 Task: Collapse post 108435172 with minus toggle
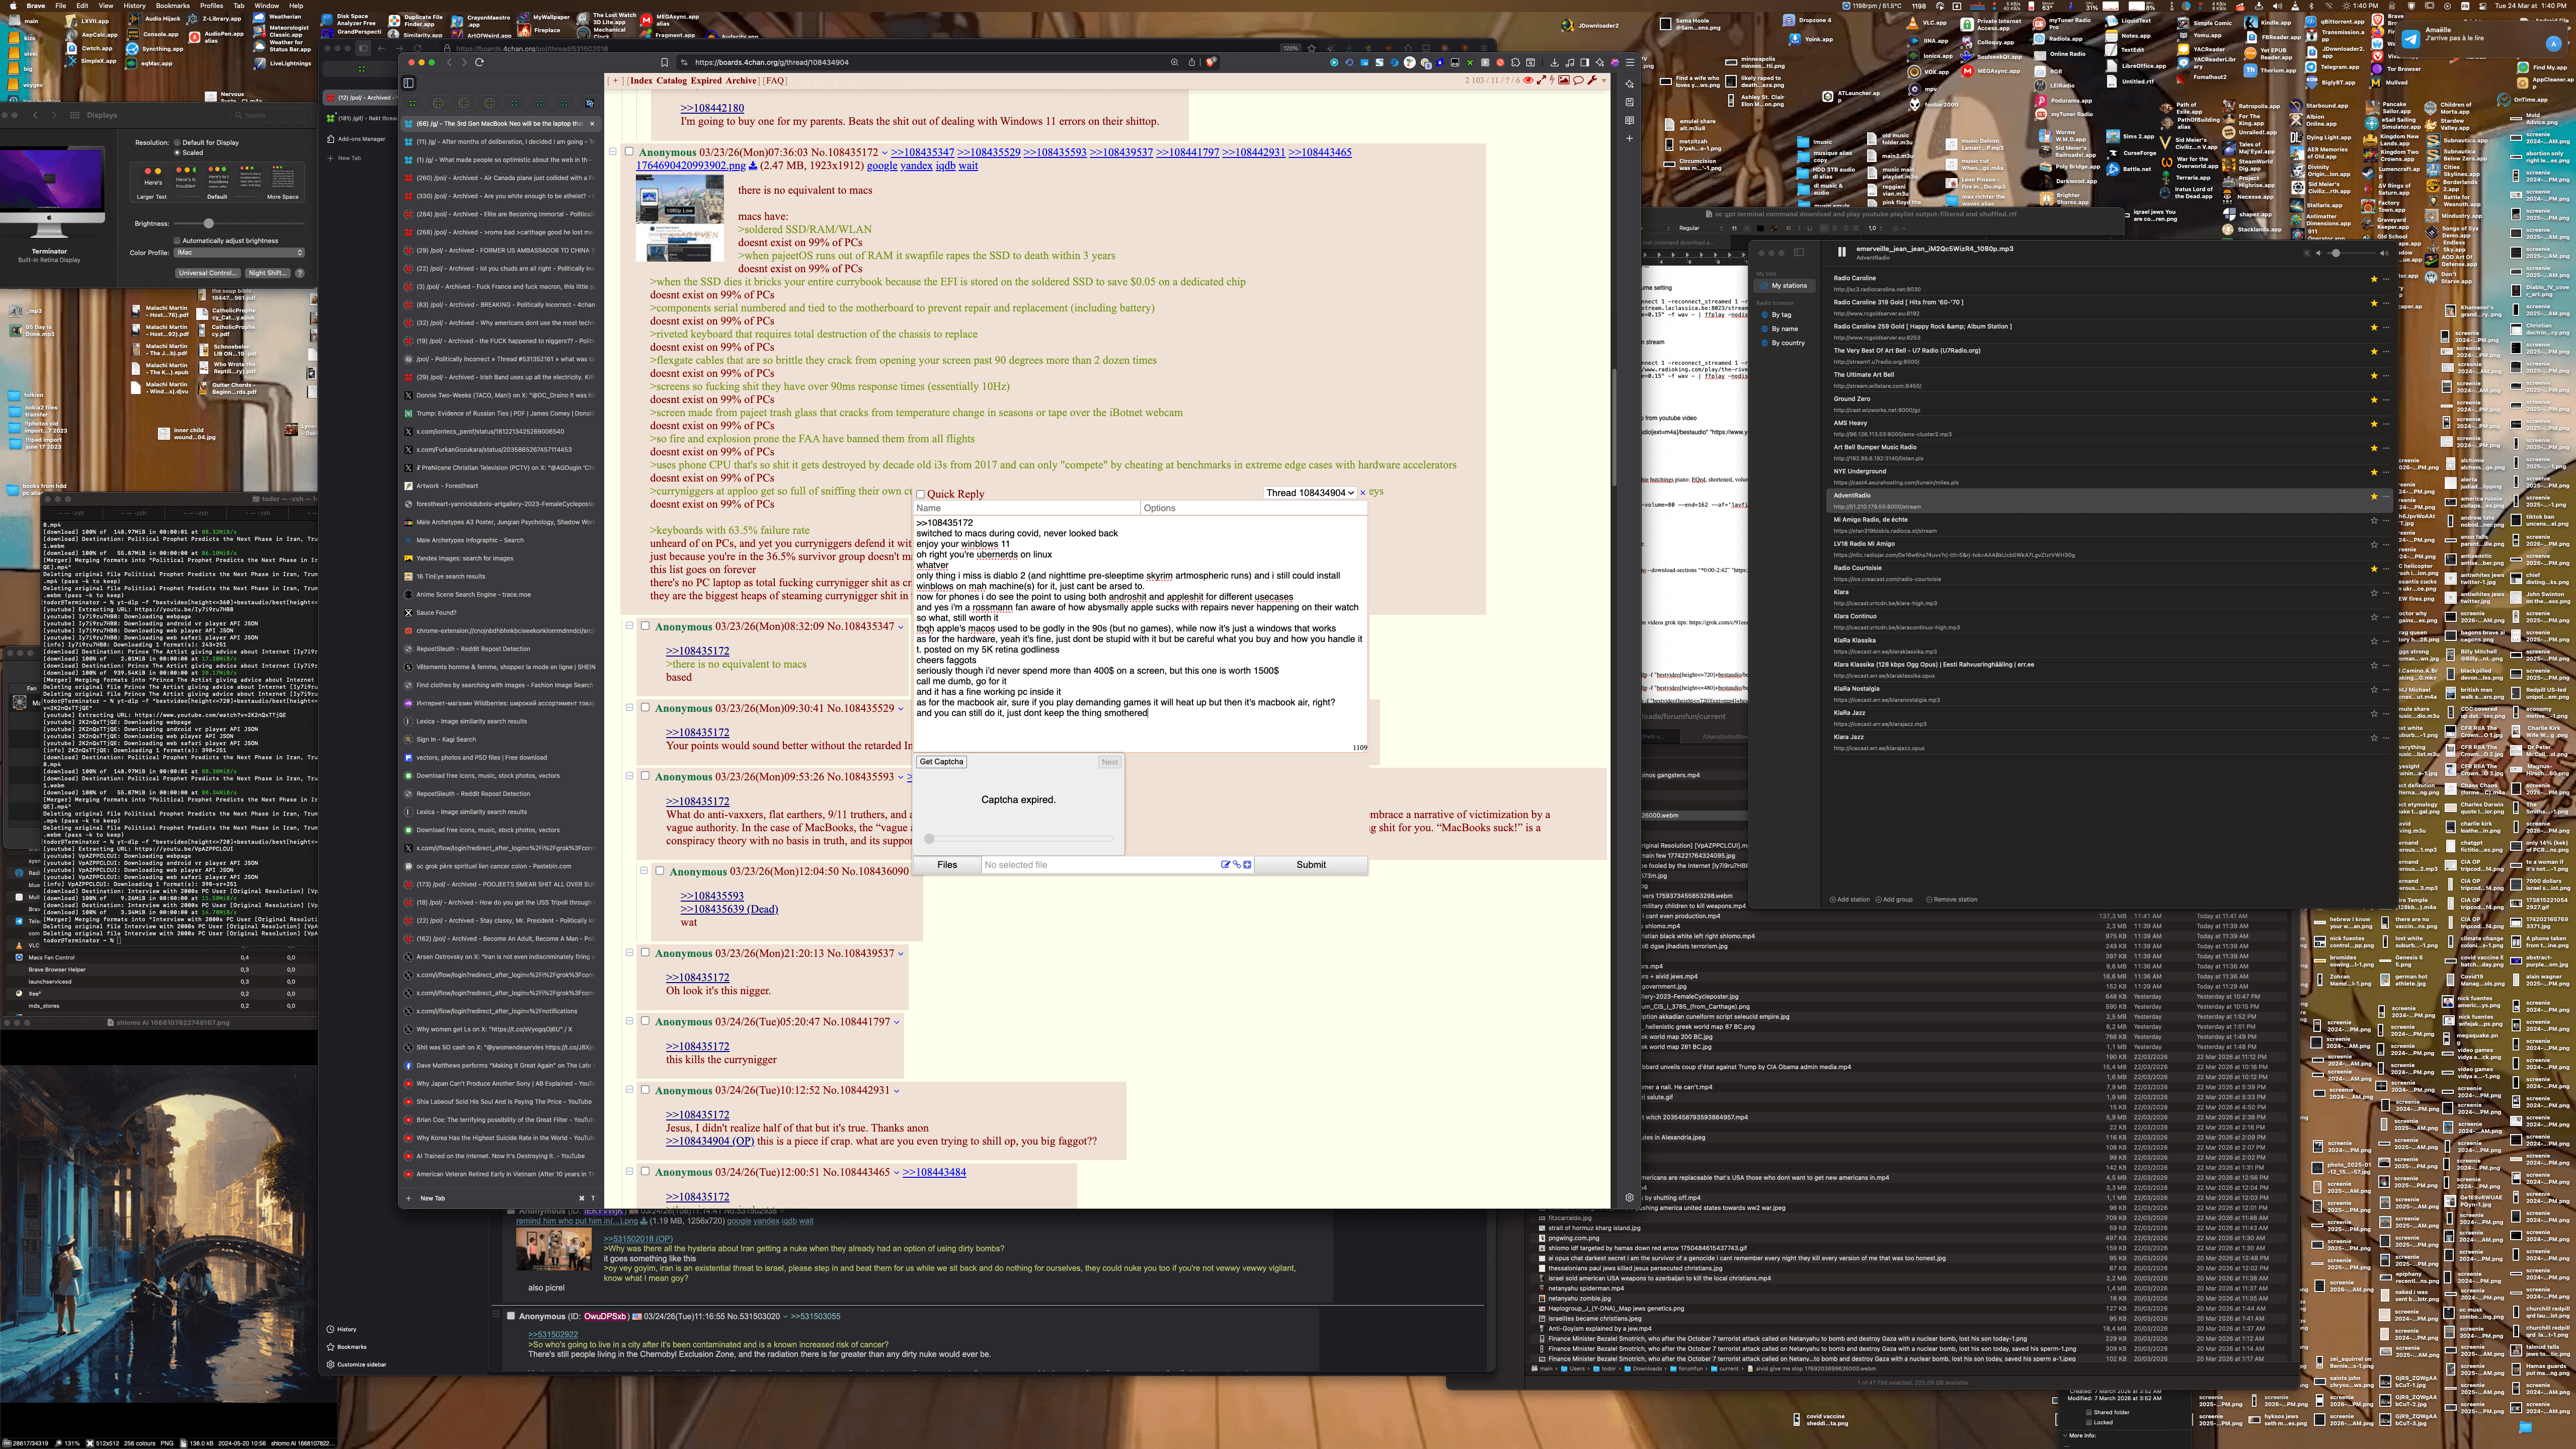pyautogui.click(x=613, y=152)
